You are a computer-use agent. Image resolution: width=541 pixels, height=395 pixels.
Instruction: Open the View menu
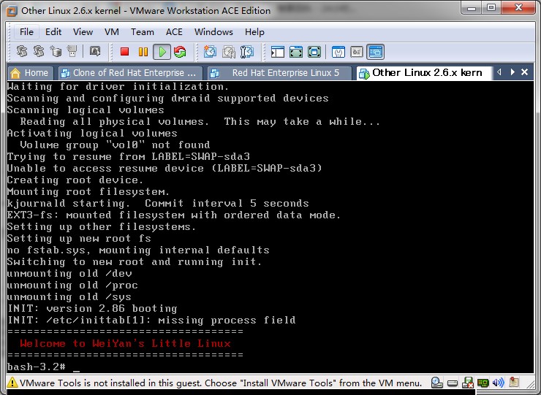click(x=83, y=32)
